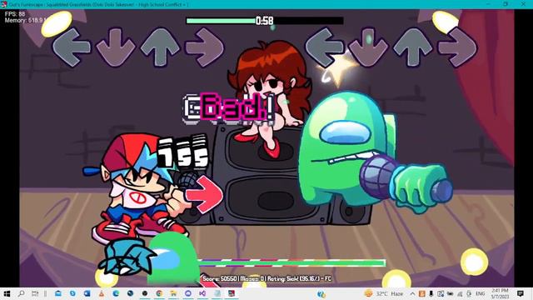Open Task View on the taskbar
Viewport: 533px width, 300px height.
35,293
